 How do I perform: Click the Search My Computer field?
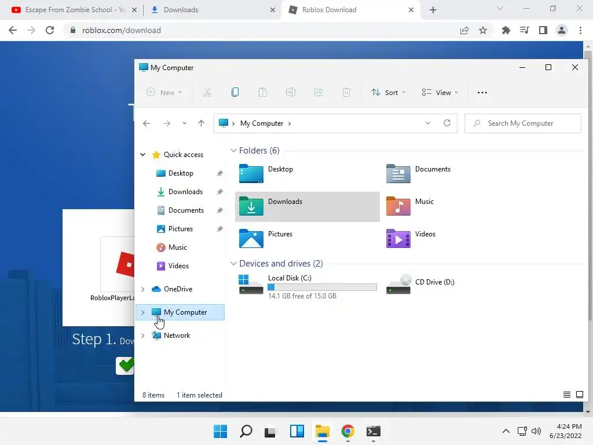point(523,123)
